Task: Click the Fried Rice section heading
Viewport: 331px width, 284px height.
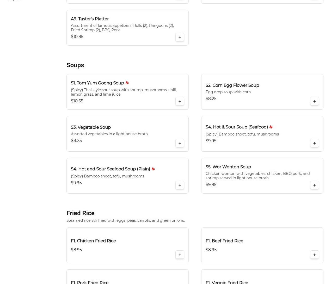Action: coord(80,213)
